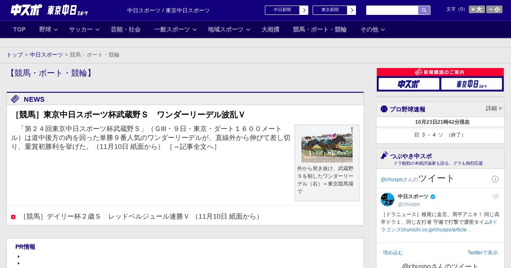Click the NEWS section diamond icon

click(15, 99)
